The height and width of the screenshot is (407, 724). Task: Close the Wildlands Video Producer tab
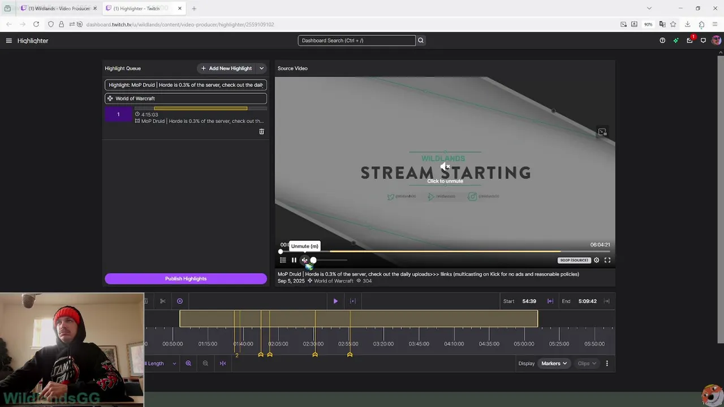(x=95, y=8)
